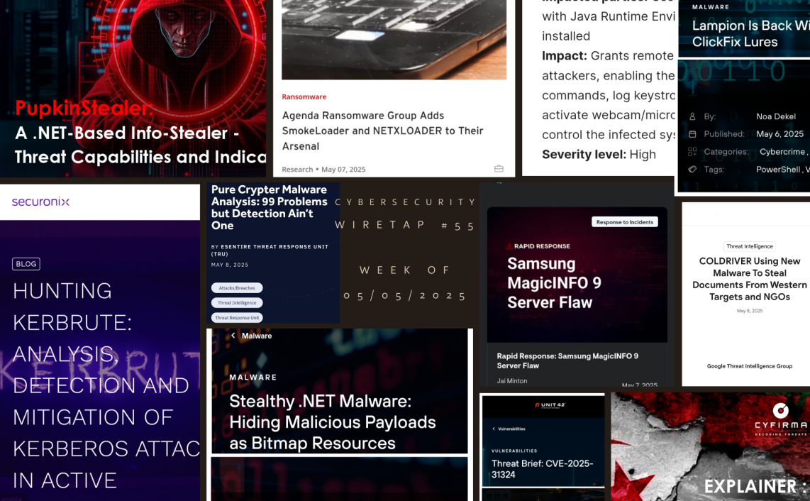Open the Pure Crypter Malware Analysis article
Image resolution: width=810 pixels, height=501 pixels.
[x=269, y=207]
